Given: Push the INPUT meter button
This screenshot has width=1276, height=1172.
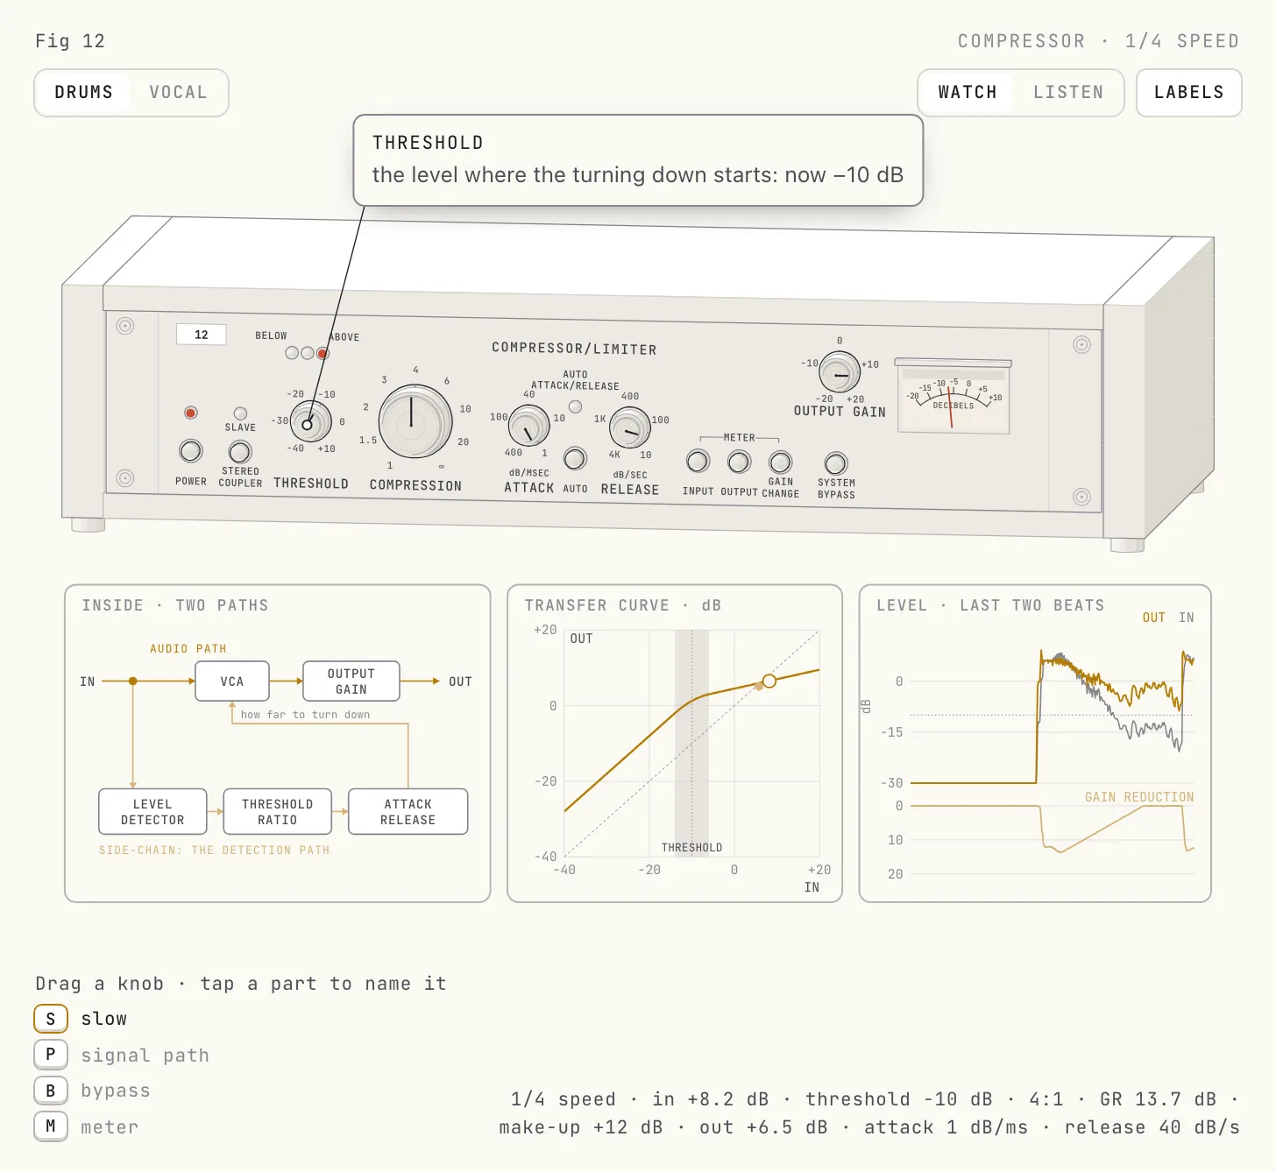Looking at the screenshot, I should (x=698, y=461).
